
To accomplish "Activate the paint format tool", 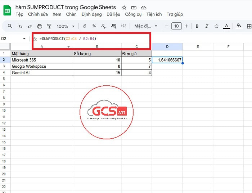I will pyautogui.click(x=49, y=26).
